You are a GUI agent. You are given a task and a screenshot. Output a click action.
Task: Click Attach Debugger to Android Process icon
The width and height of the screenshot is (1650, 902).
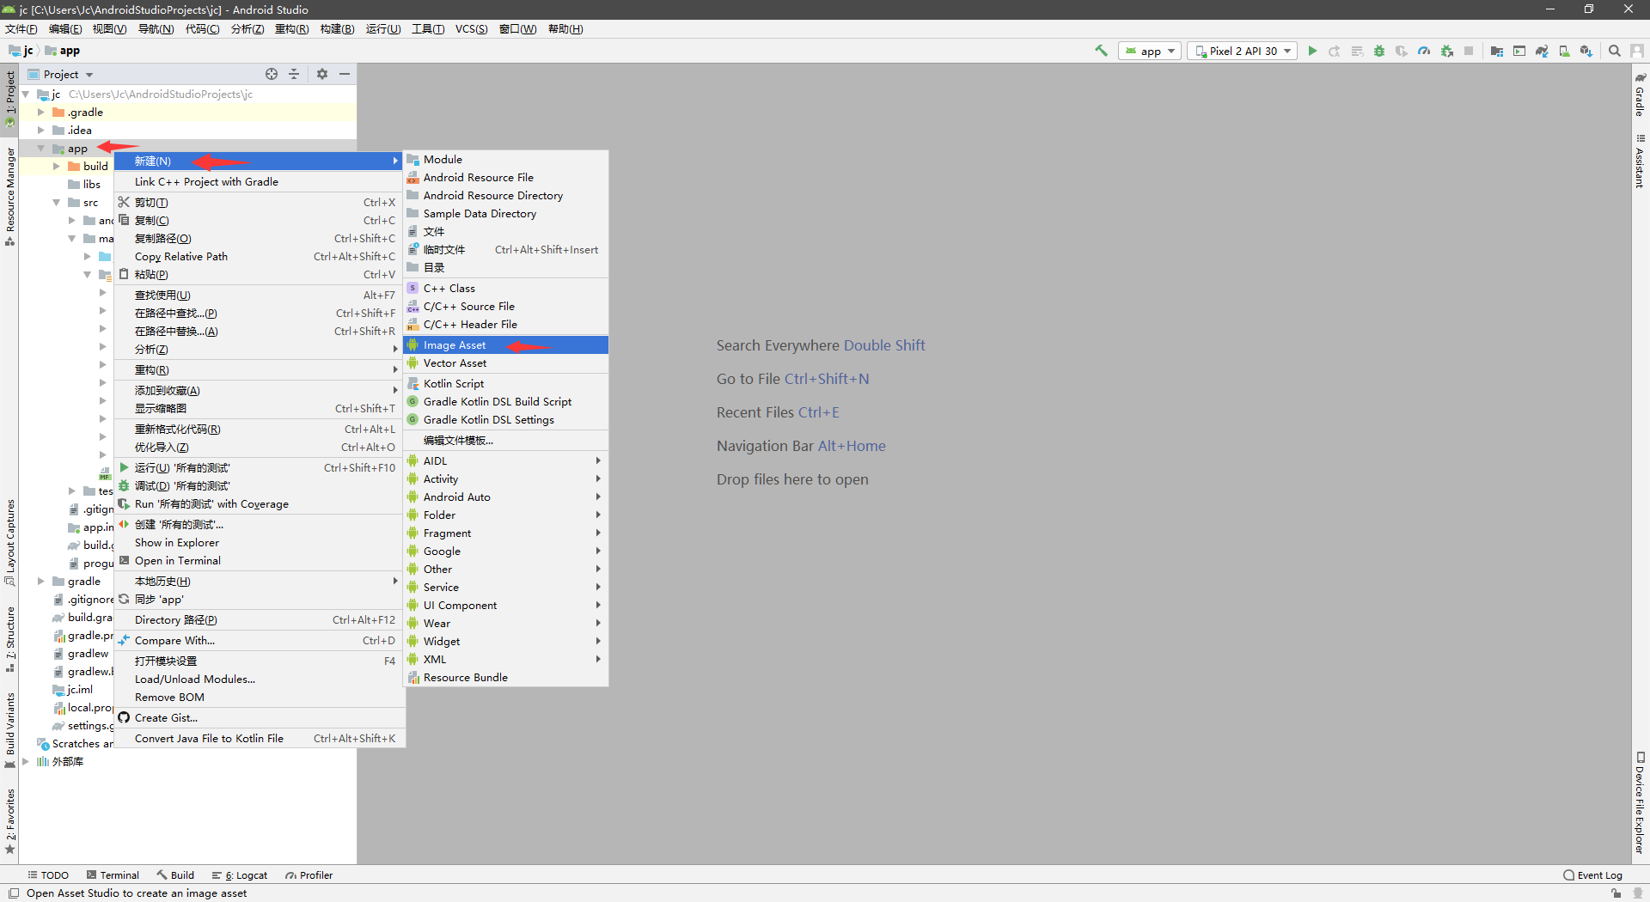[1447, 51]
